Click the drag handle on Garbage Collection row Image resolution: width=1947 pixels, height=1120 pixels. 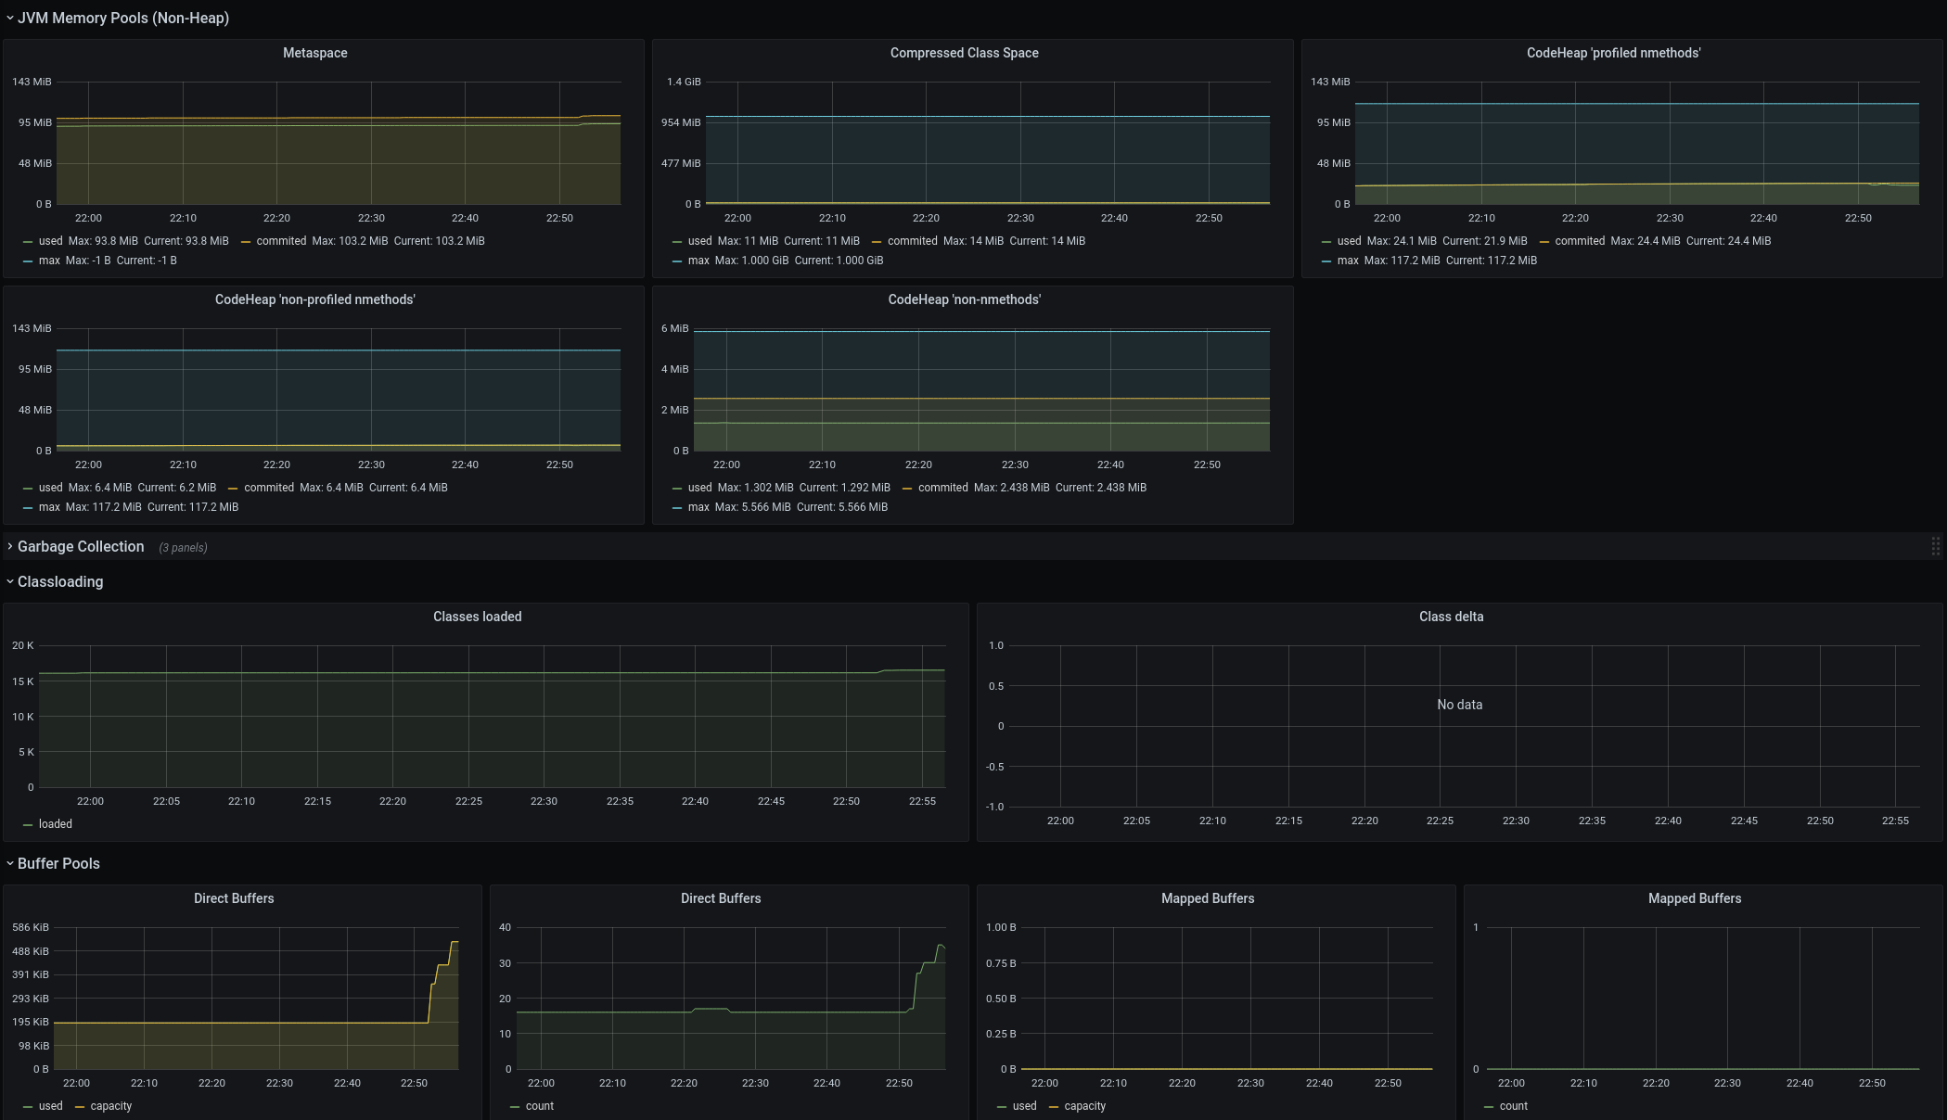point(1935,546)
